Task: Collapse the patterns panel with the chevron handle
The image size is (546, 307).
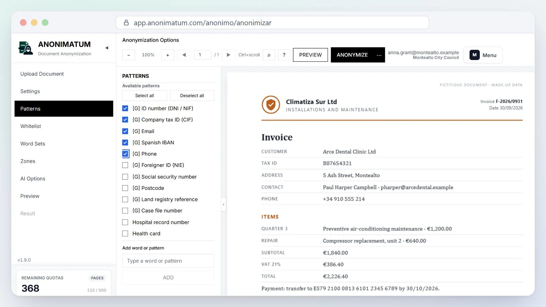Action: 224,204
